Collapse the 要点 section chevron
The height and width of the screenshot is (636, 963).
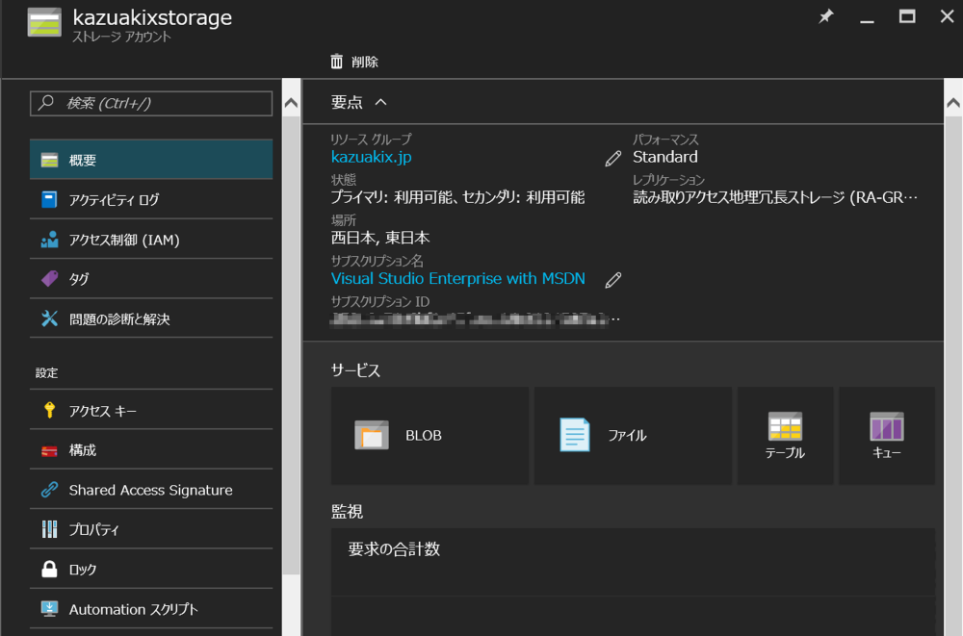(380, 102)
